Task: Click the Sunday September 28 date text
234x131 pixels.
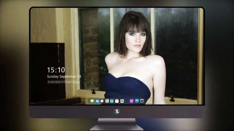Action: tap(64, 76)
